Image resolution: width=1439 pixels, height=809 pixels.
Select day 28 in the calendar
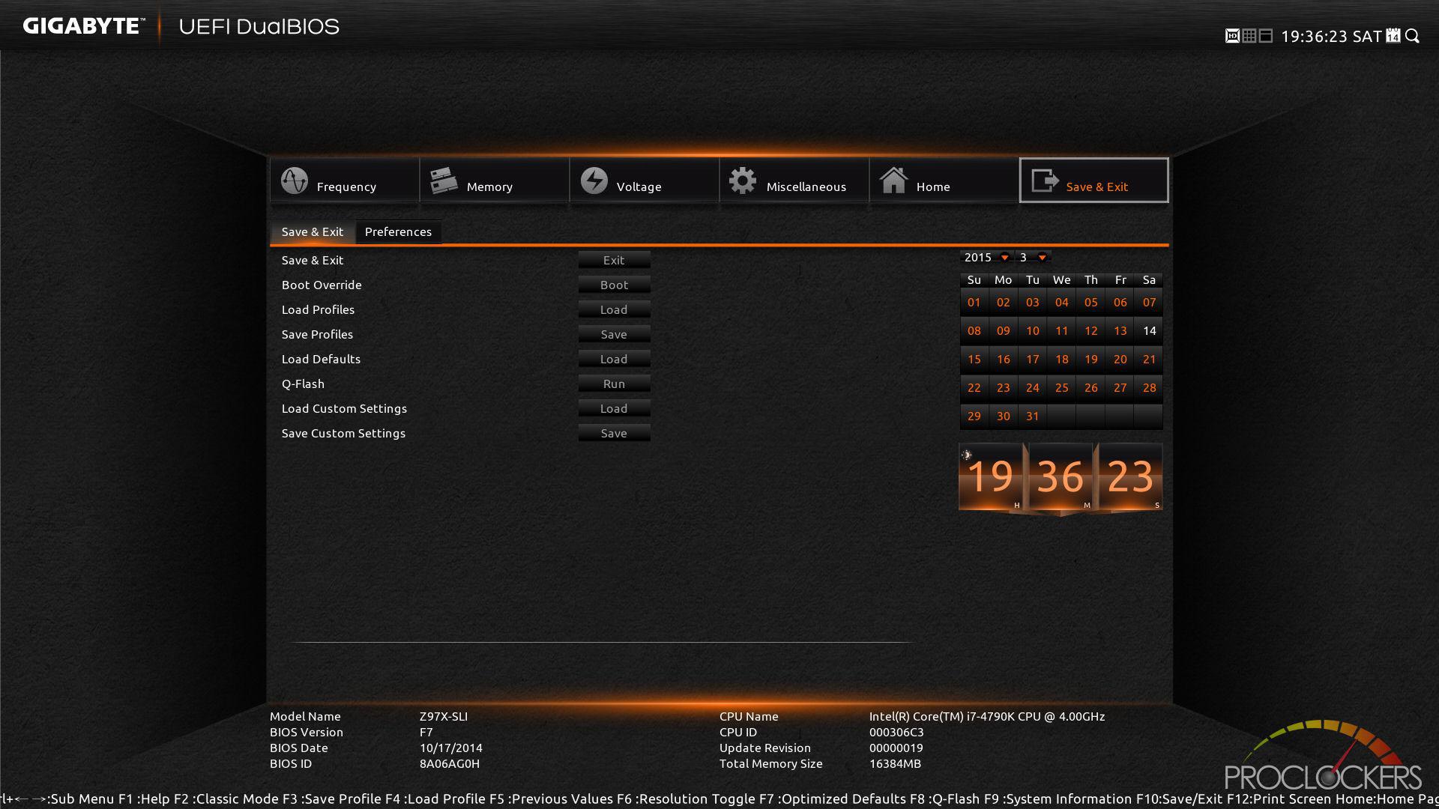(1149, 388)
